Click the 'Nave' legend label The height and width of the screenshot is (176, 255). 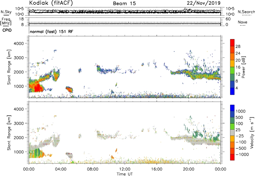tap(243, 22)
